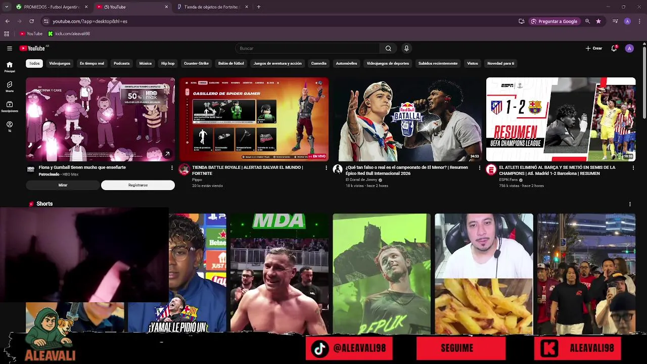Open the MDA boxer Short thumbnail
Screen dimensions: 647x364
click(279, 274)
